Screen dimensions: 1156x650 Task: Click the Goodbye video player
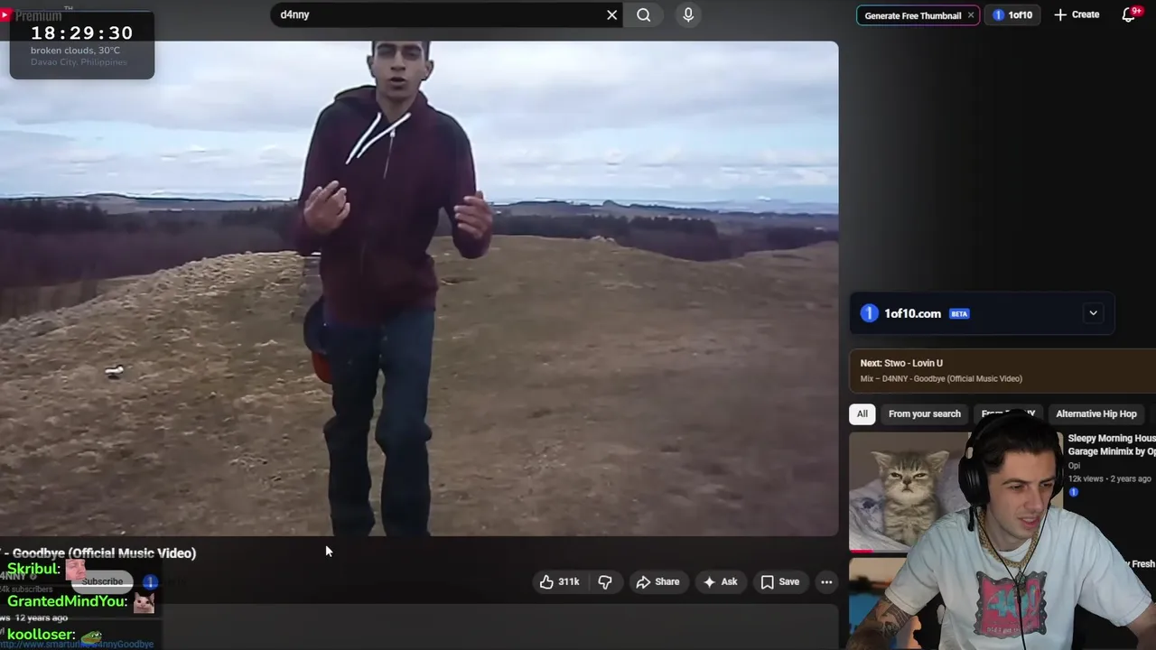(x=419, y=289)
